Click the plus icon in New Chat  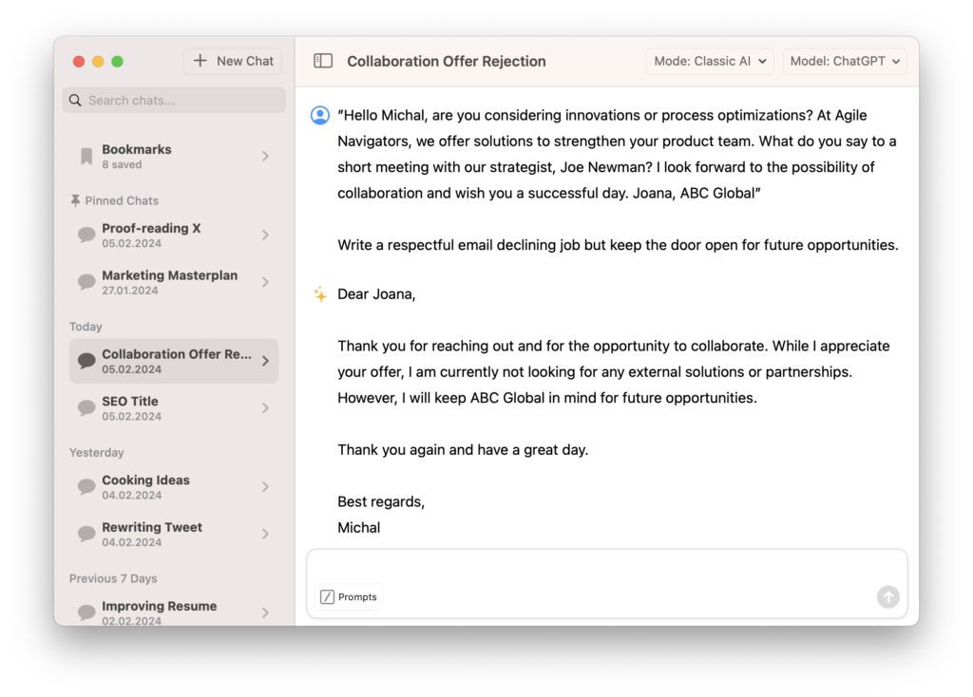(x=200, y=61)
